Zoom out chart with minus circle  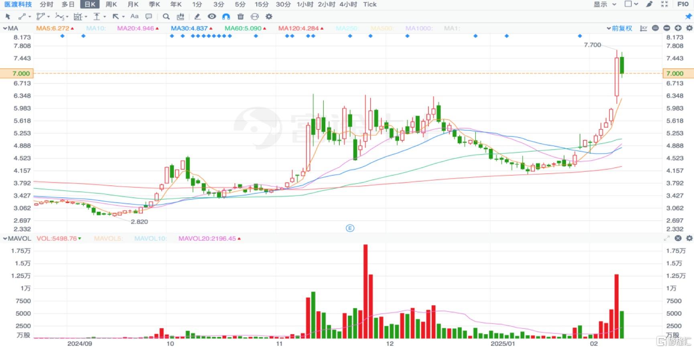tap(667, 28)
